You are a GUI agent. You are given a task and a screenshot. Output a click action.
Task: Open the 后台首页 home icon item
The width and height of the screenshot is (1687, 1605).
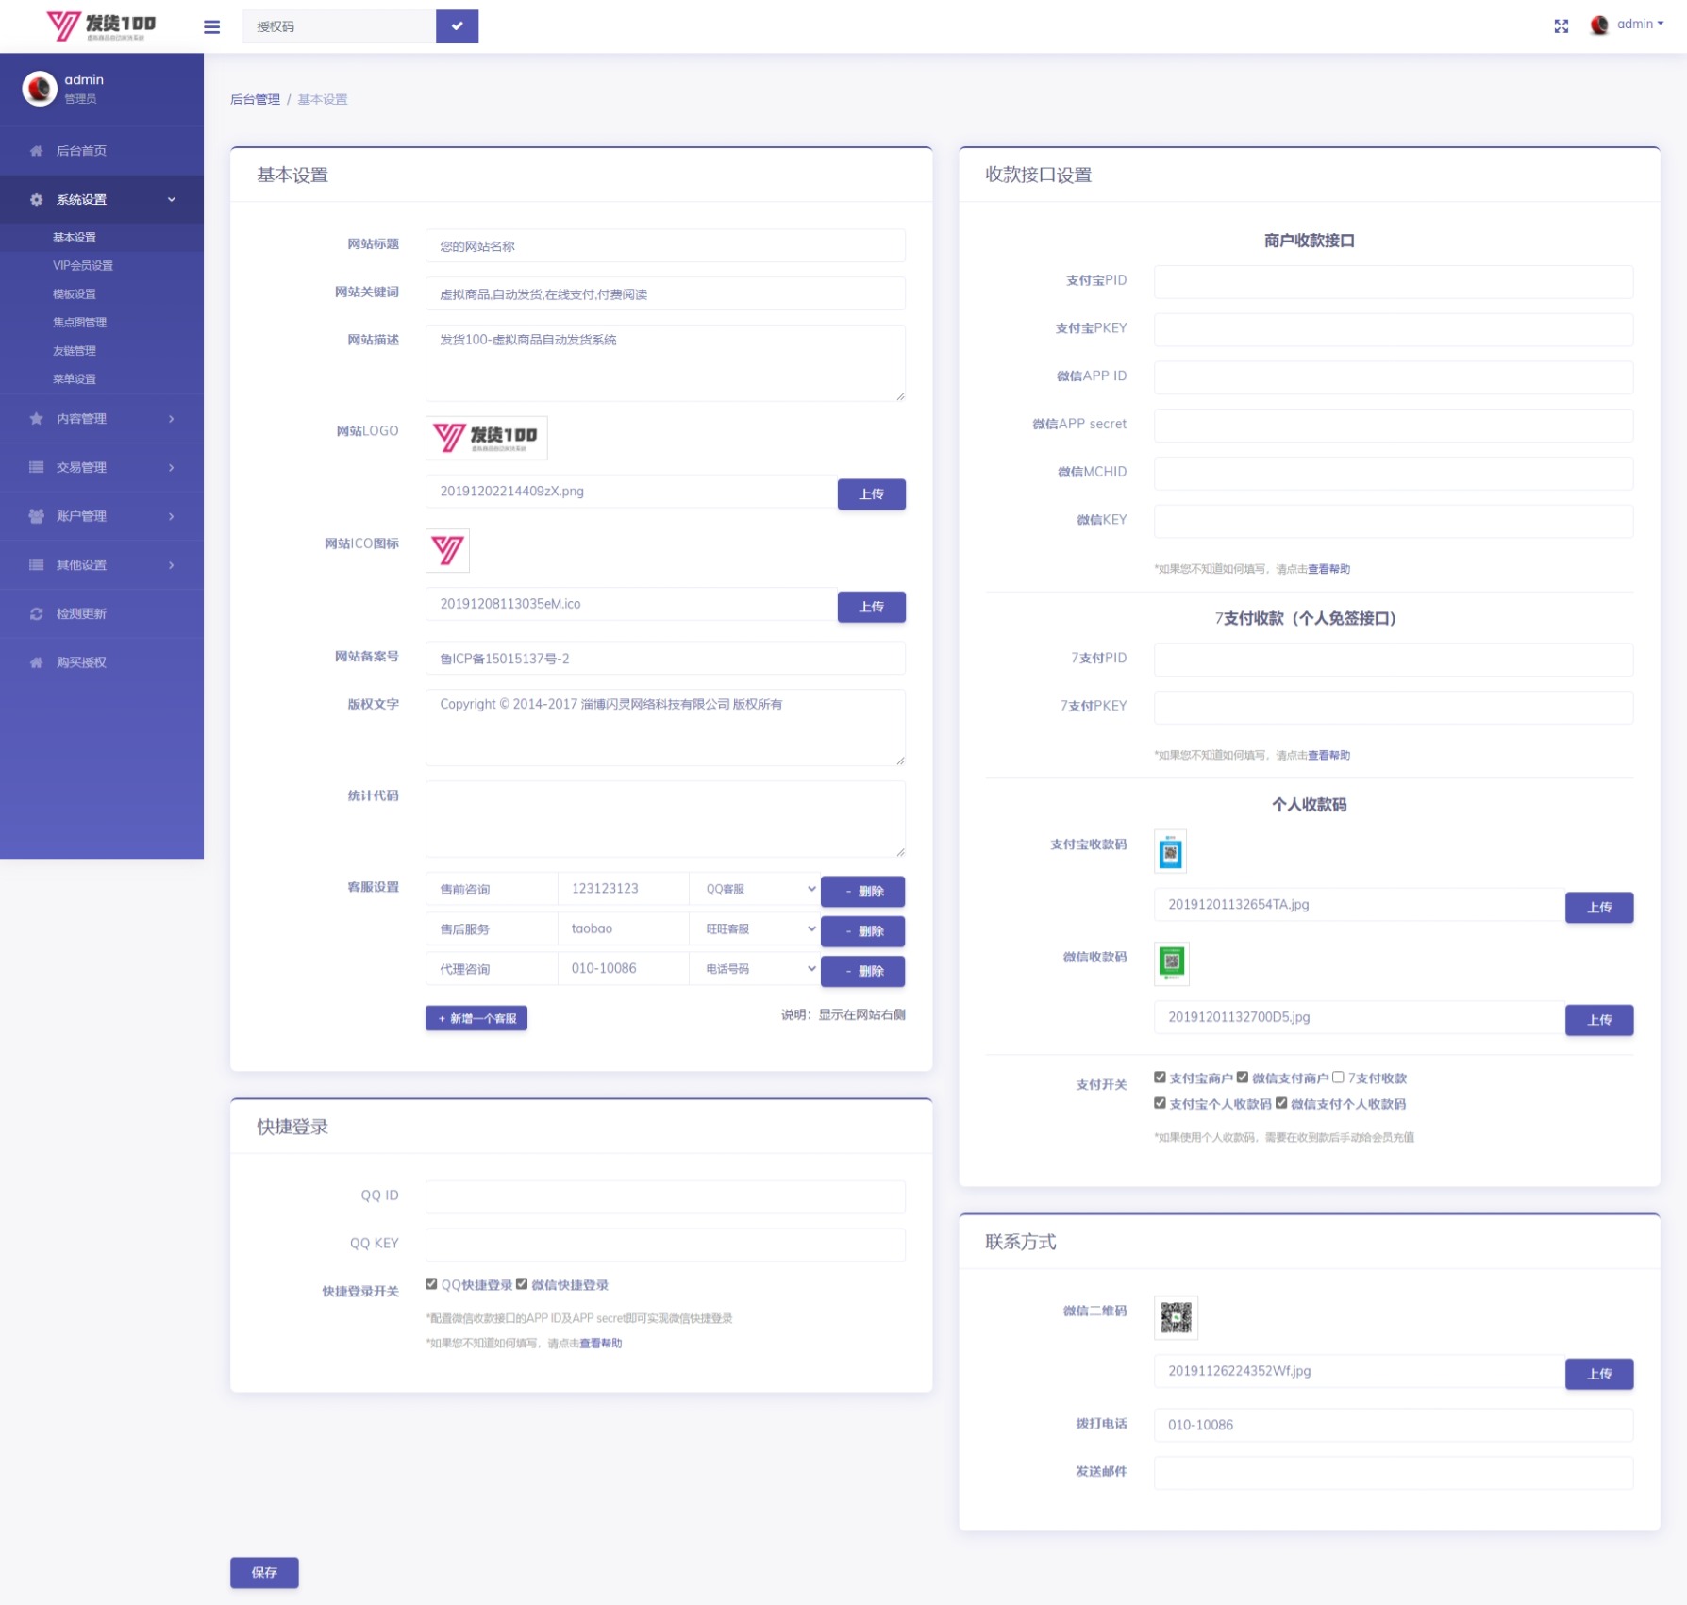pos(37,151)
